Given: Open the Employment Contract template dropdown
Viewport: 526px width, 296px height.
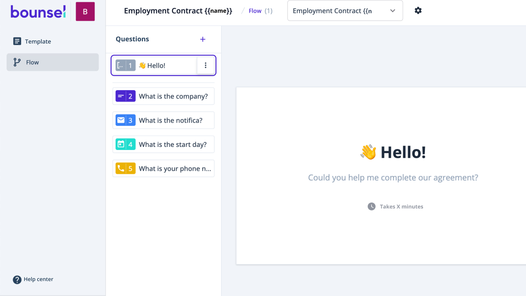Looking at the screenshot, I should 345,11.
